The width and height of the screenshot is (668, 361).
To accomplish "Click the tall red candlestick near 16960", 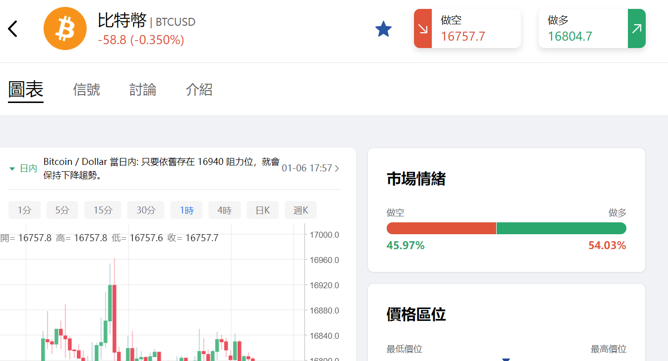I will (114, 318).
